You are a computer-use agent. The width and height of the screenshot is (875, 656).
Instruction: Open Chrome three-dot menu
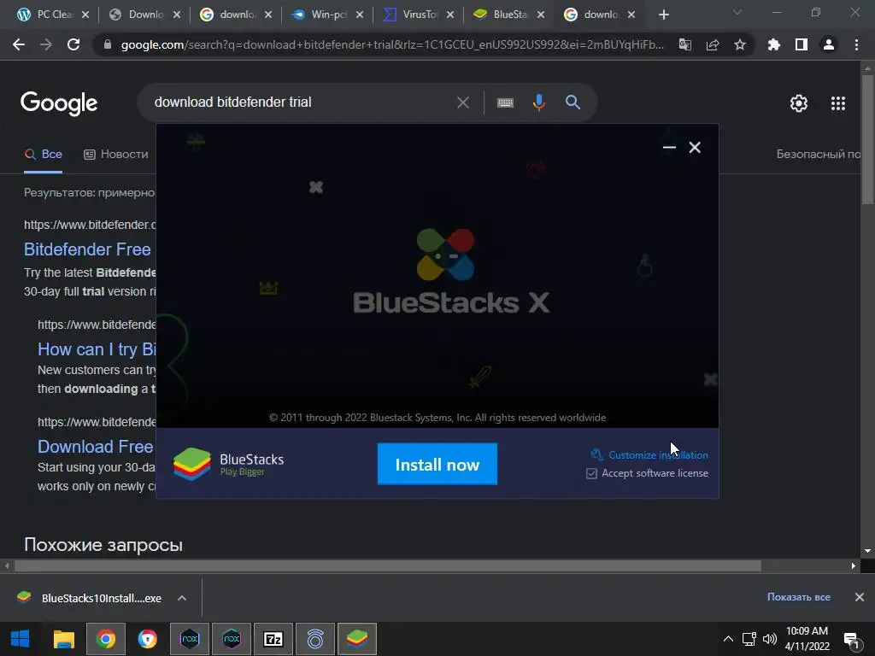[856, 44]
